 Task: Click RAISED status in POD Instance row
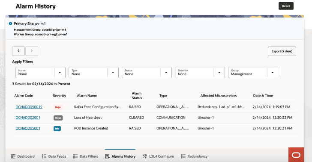(135, 128)
